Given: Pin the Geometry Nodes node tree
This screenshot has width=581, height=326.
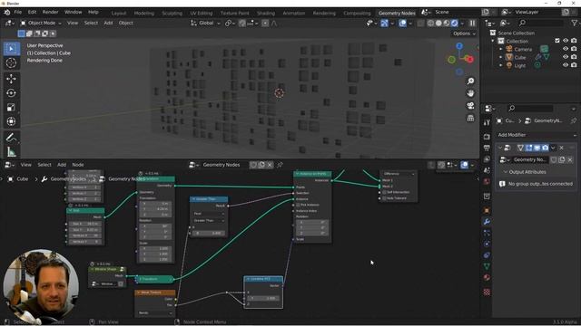Looking at the screenshot, I should (281, 165).
